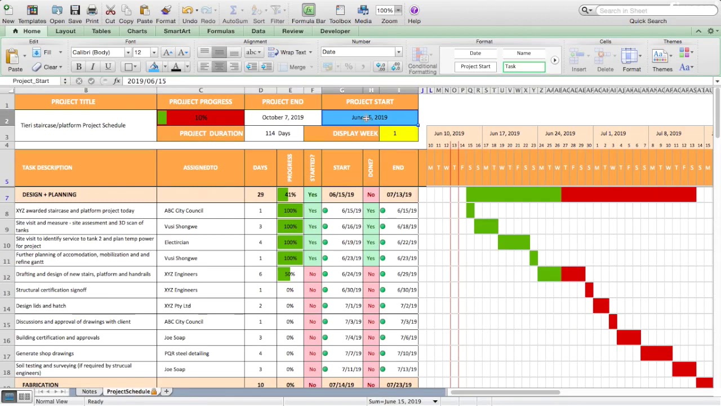Undo the last action
Screen dimensions: 721x406
coord(188,10)
